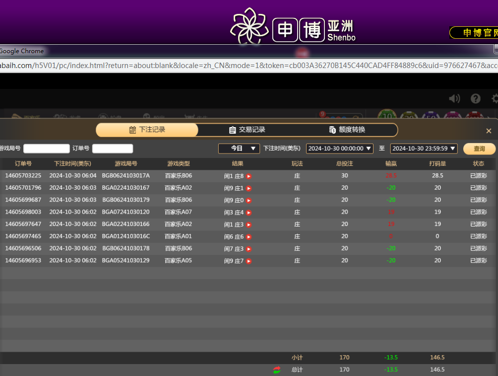Play replay for result 闲9 庄1
Image resolution: width=498 pixels, height=376 pixels.
[x=249, y=188]
